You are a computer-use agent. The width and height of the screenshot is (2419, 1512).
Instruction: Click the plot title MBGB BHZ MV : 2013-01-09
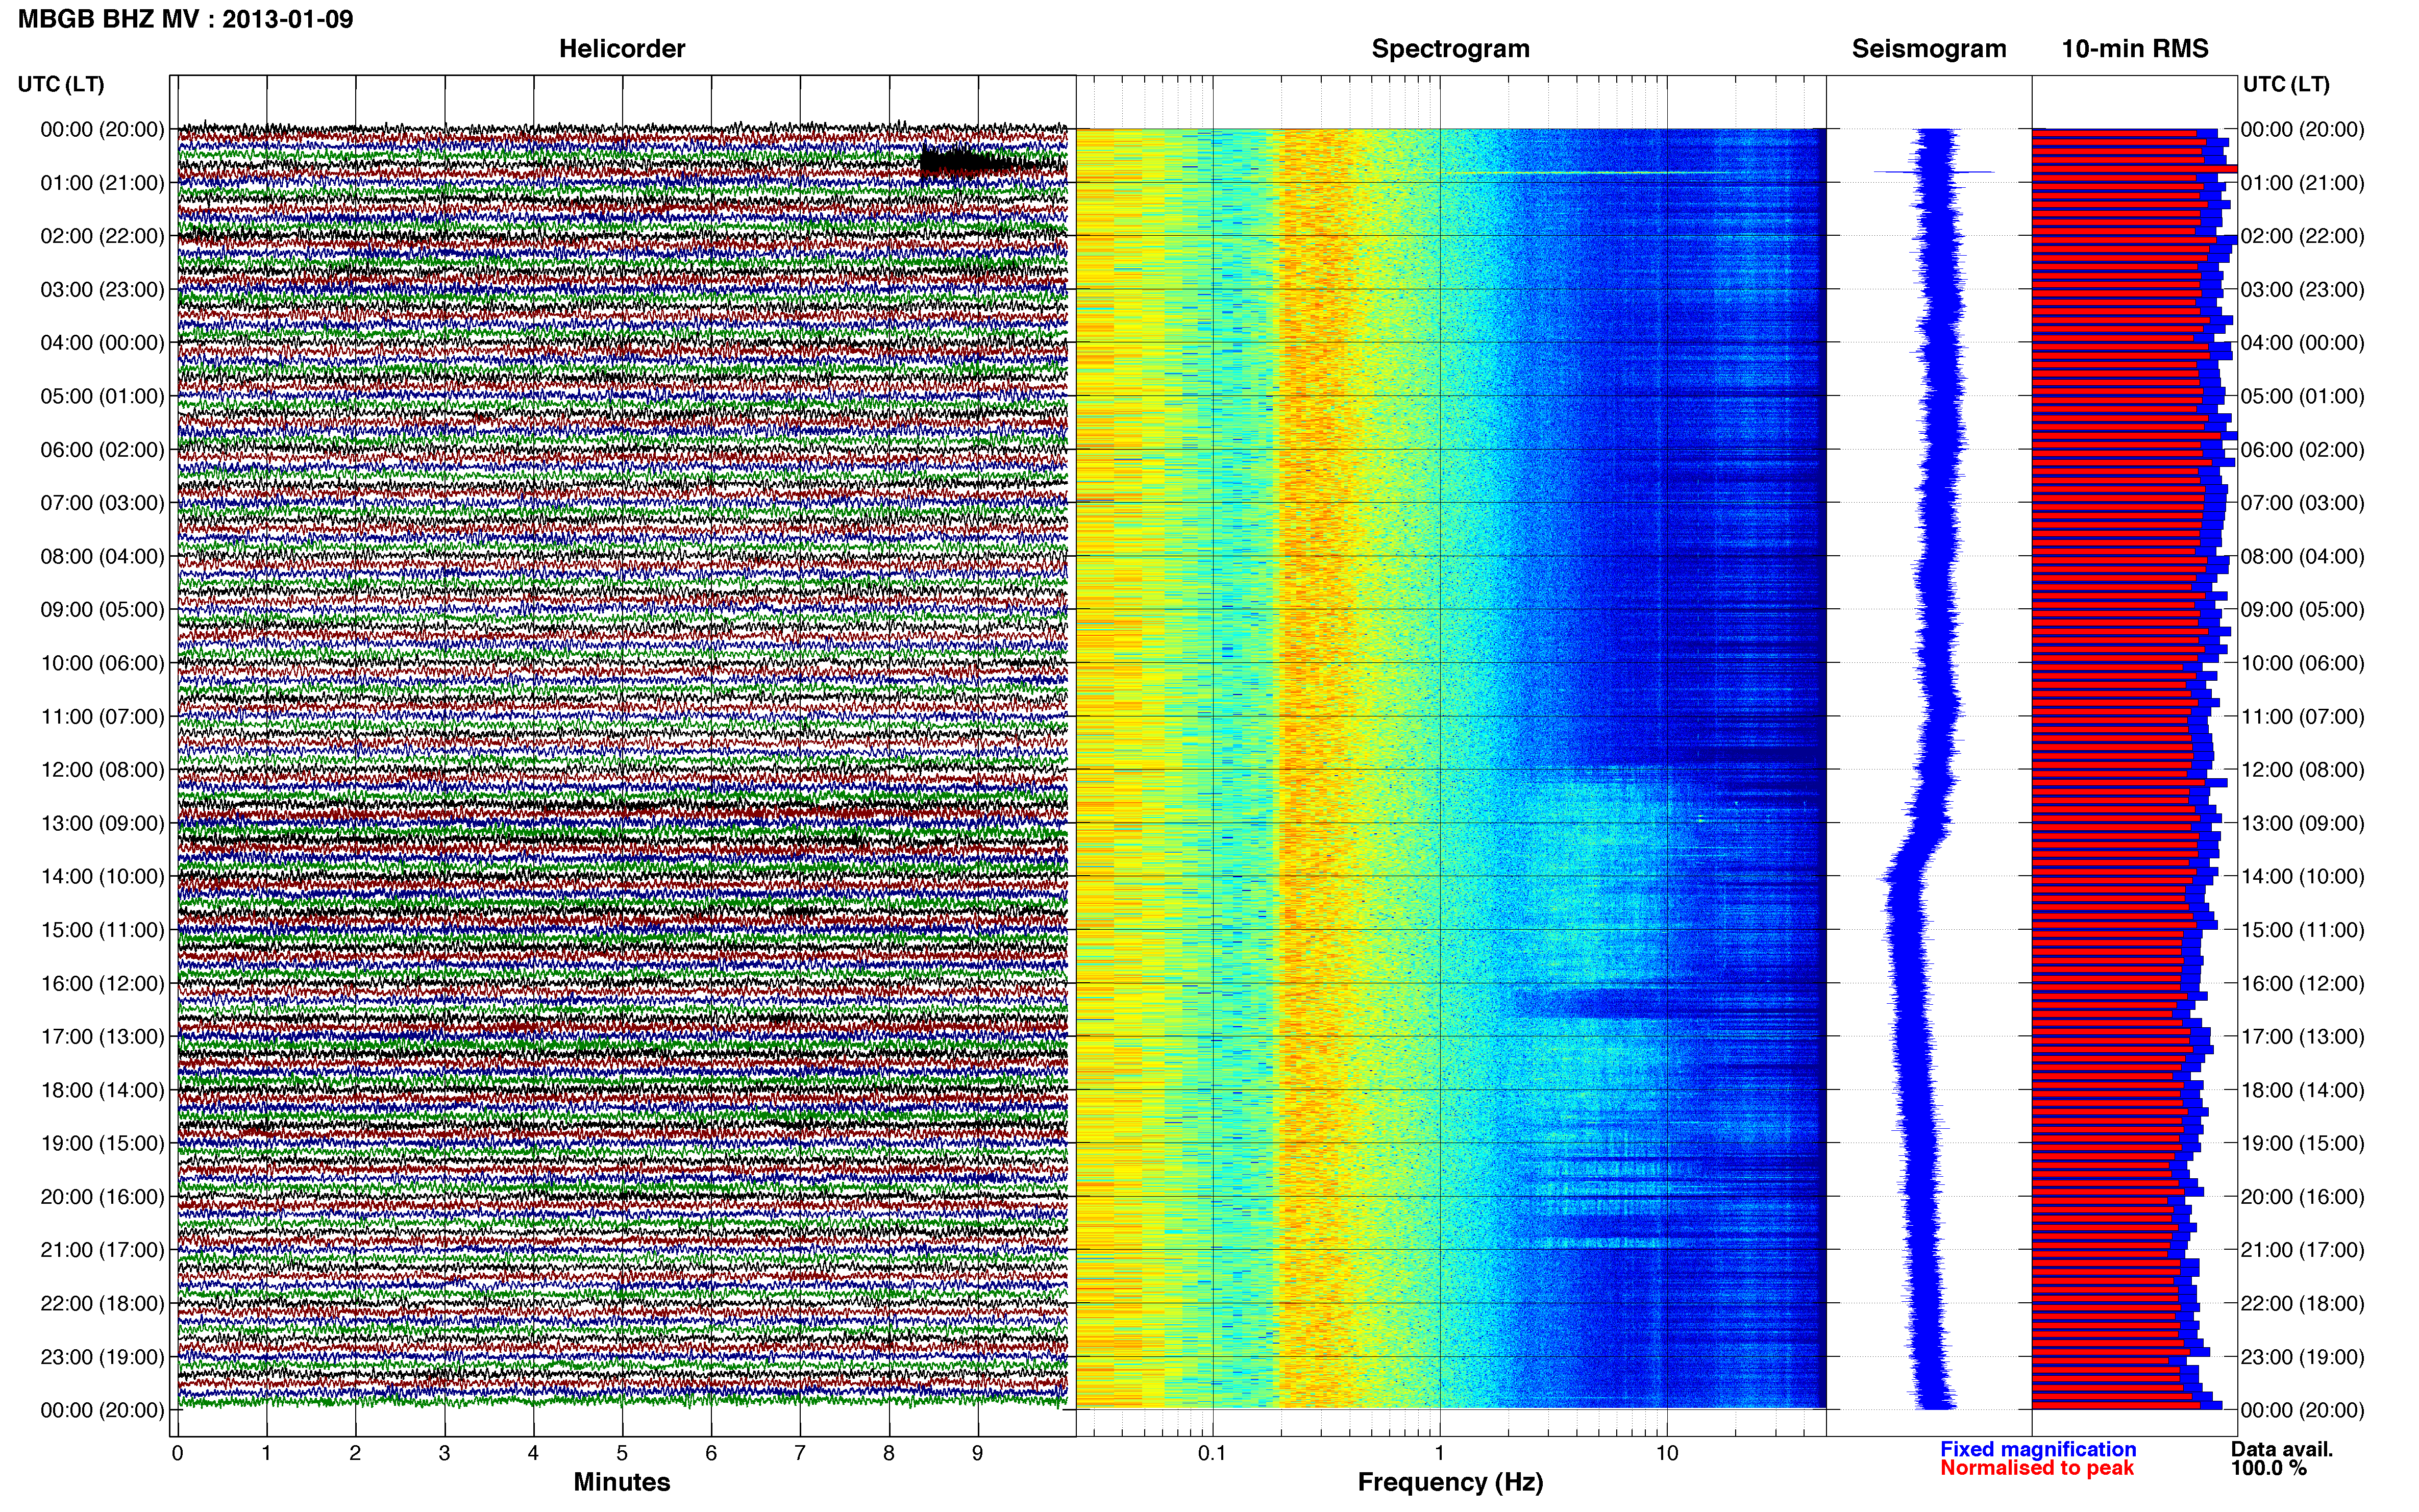pyautogui.click(x=186, y=19)
